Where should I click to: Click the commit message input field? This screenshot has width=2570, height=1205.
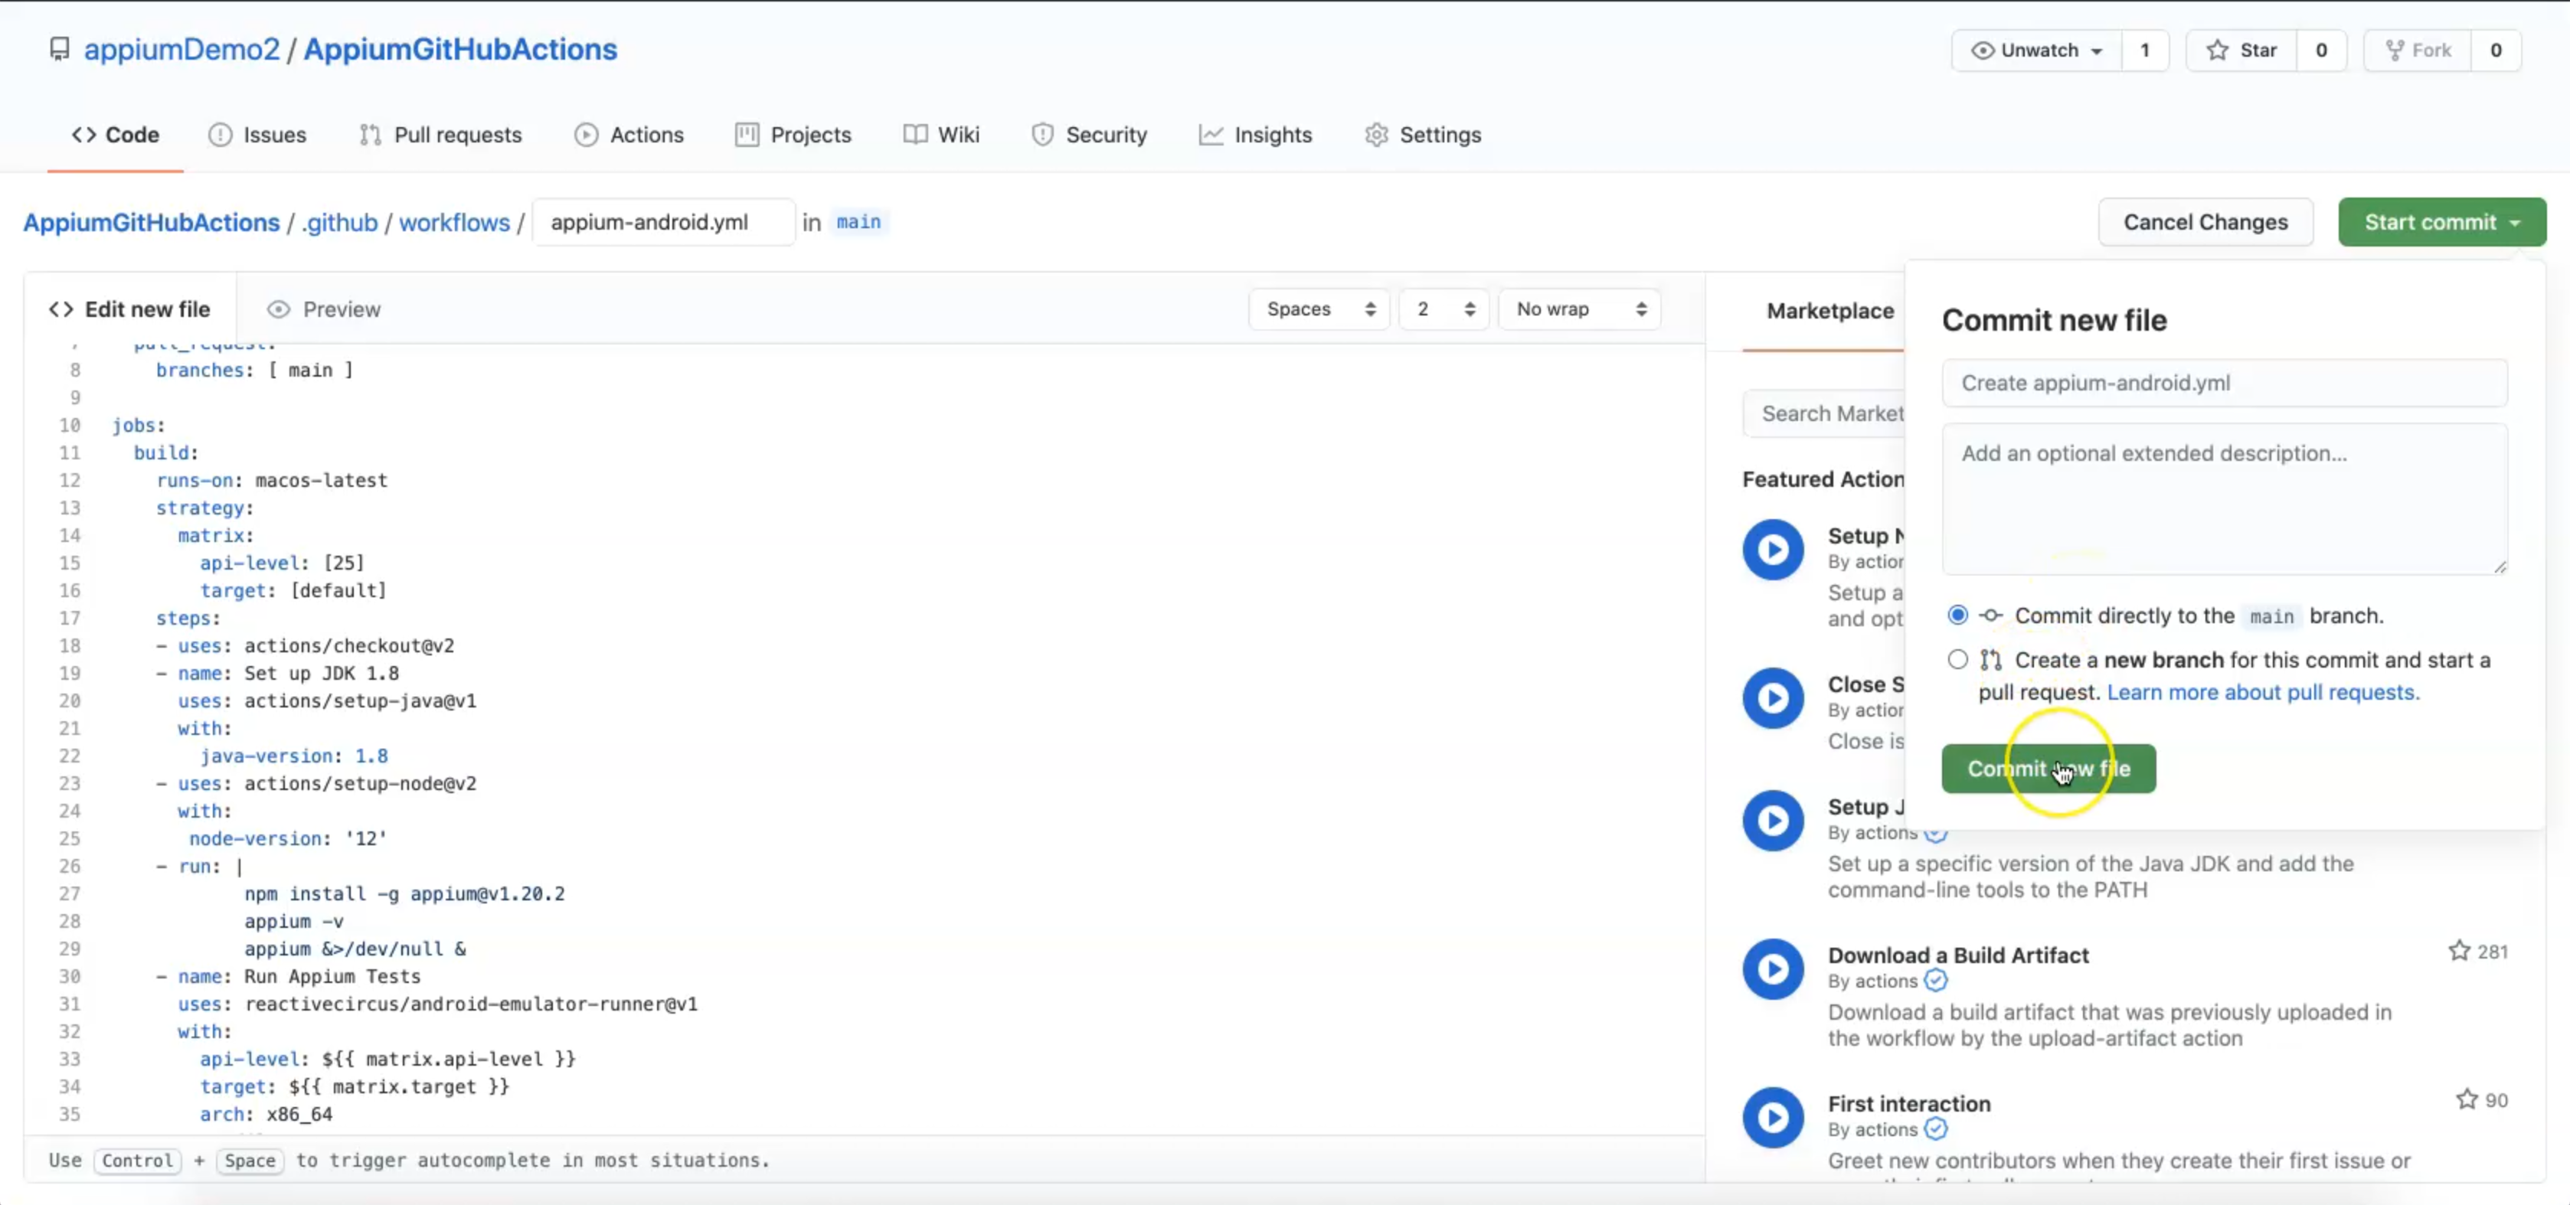(2224, 383)
